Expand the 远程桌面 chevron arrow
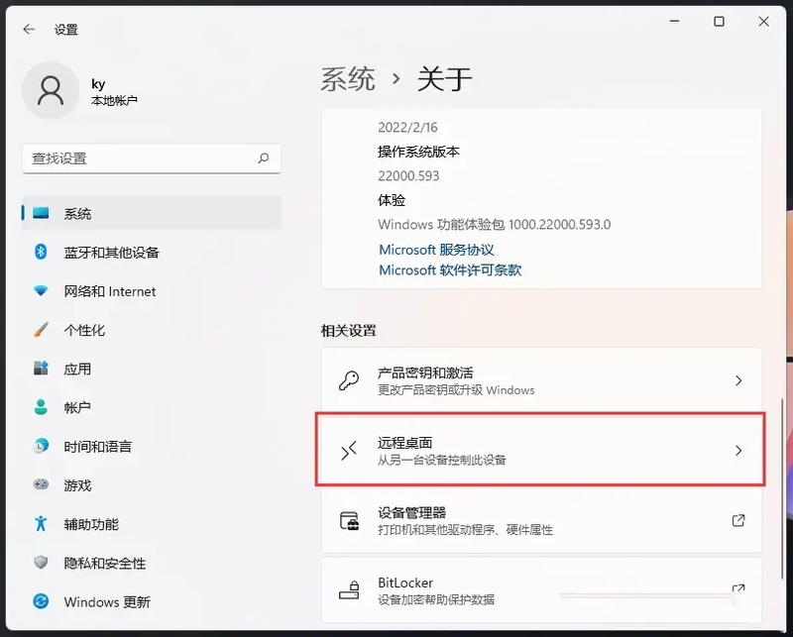Screen dimensions: 793x637 click(739, 450)
